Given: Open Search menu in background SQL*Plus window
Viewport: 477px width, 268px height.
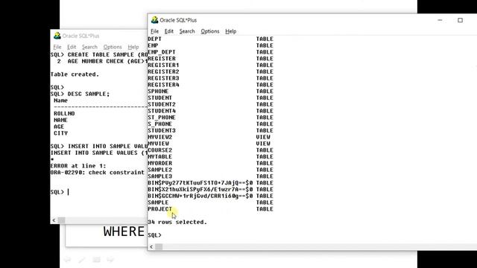Looking at the screenshot, I should click(x=89, y=47).
